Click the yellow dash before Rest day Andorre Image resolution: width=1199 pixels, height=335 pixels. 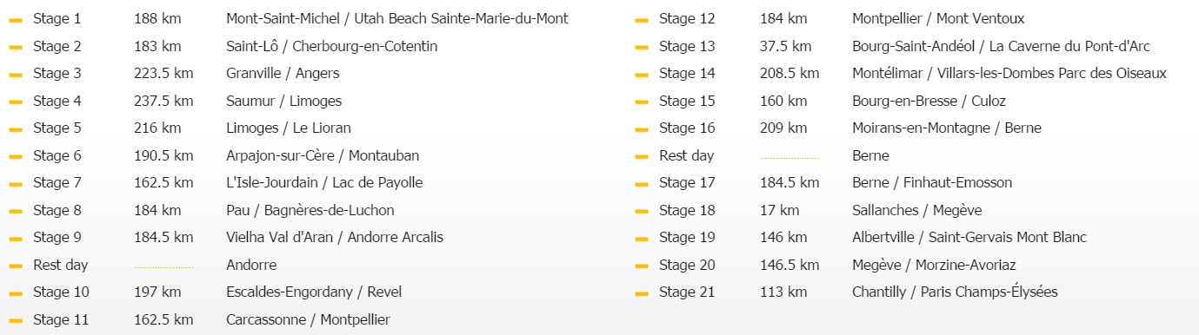click(16, 266)
